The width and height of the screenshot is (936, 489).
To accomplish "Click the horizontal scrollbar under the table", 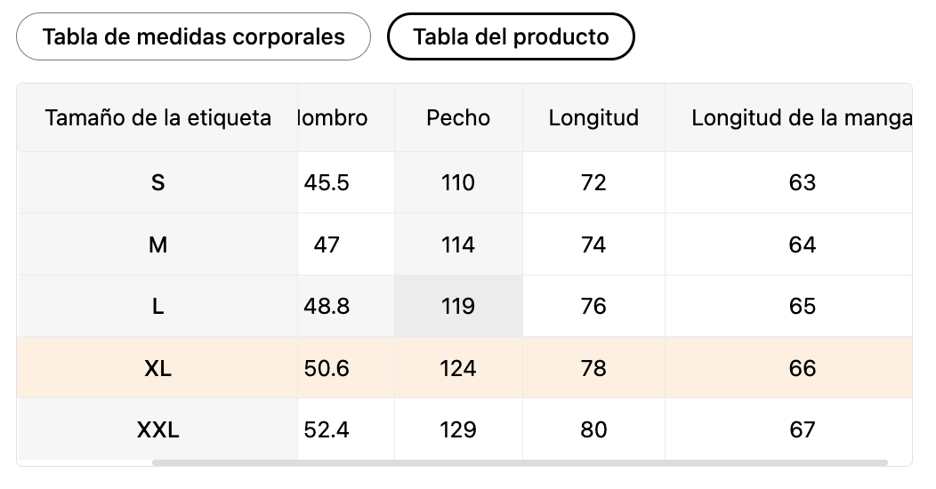I will 520,462.
